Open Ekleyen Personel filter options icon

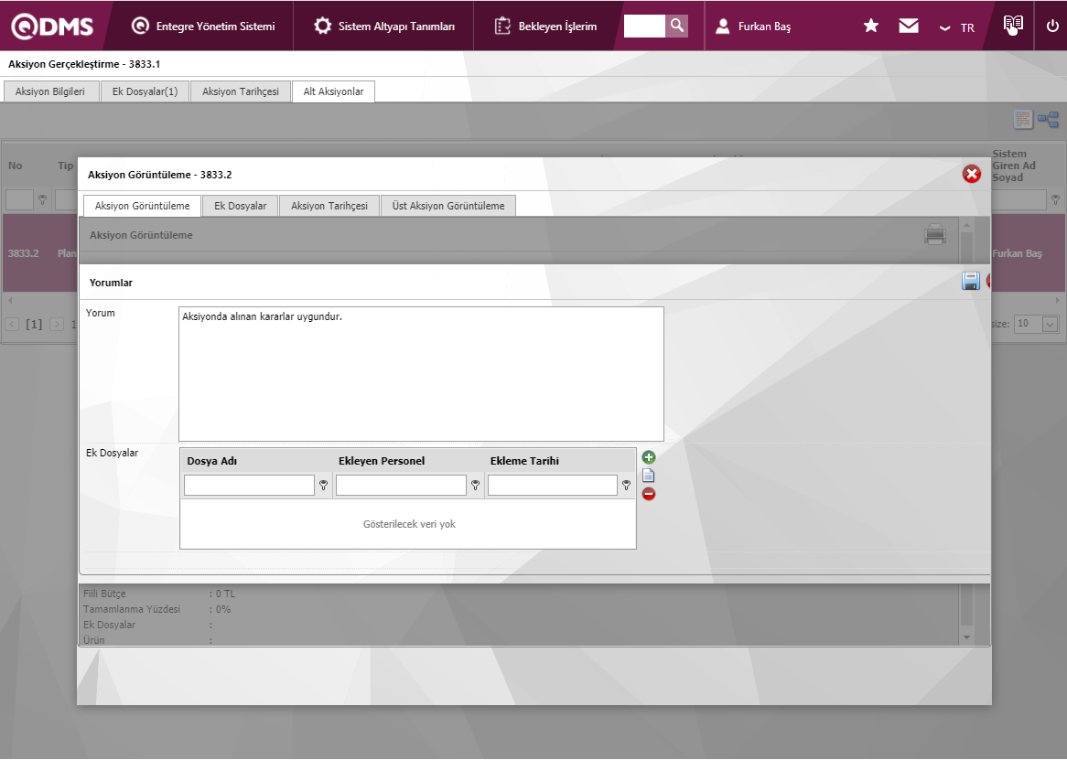475,486
